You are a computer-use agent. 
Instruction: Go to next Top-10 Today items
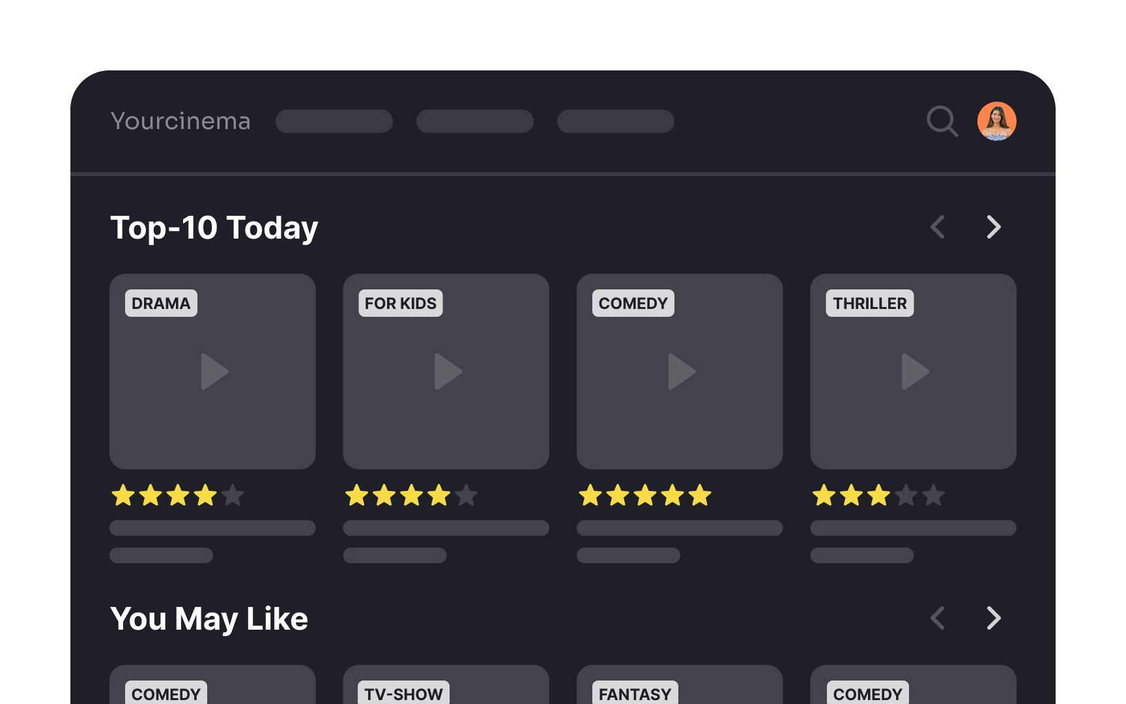click(993, 227)
